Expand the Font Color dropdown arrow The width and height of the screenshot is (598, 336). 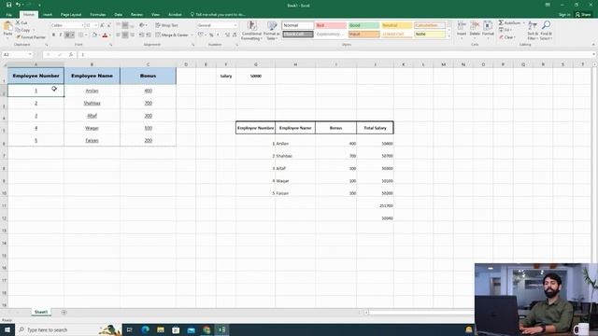(x=110, y=35)
